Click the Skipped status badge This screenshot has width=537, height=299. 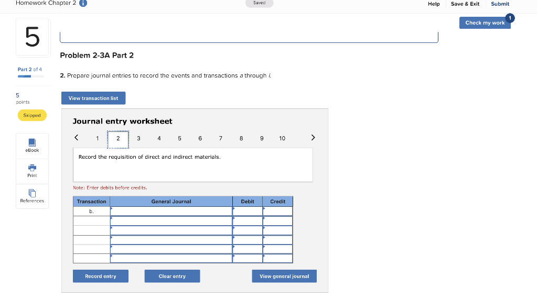32,115
